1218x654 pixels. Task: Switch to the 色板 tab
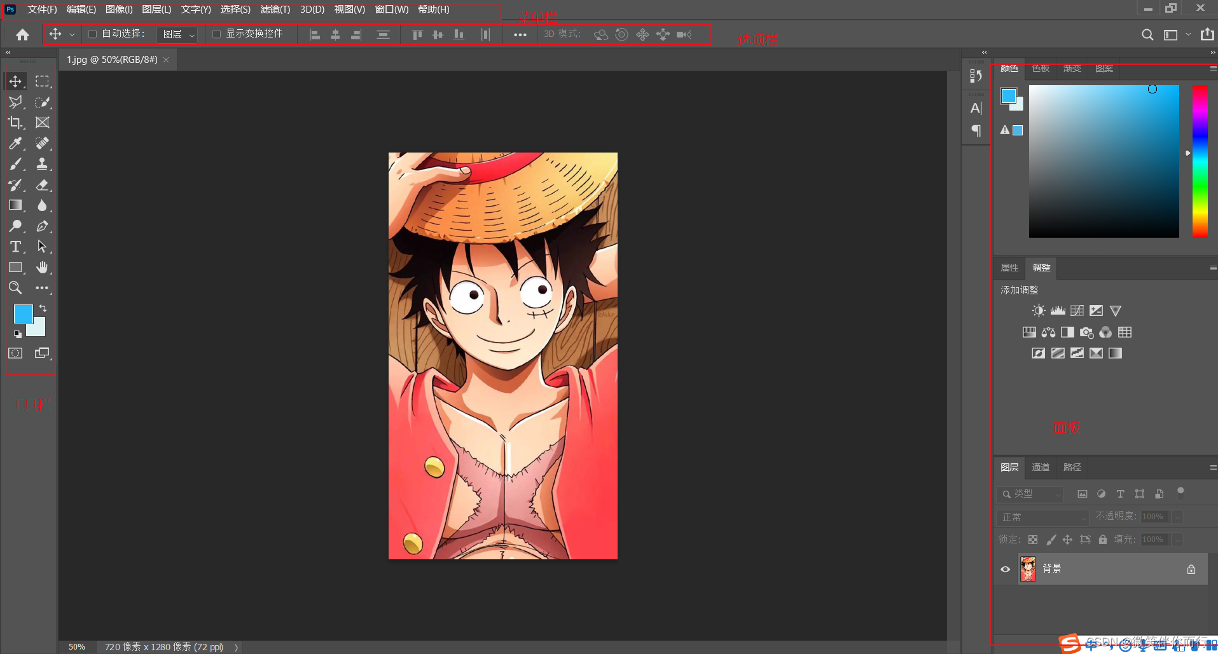pos(1041,68)
